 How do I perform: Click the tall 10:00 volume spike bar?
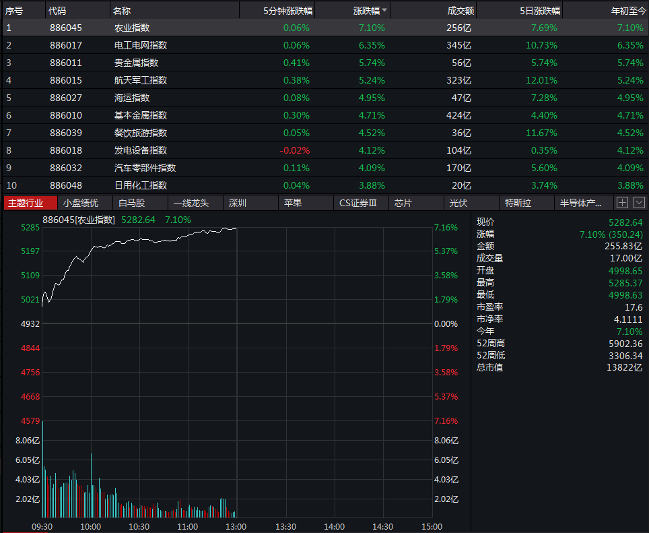pos(91,485)
